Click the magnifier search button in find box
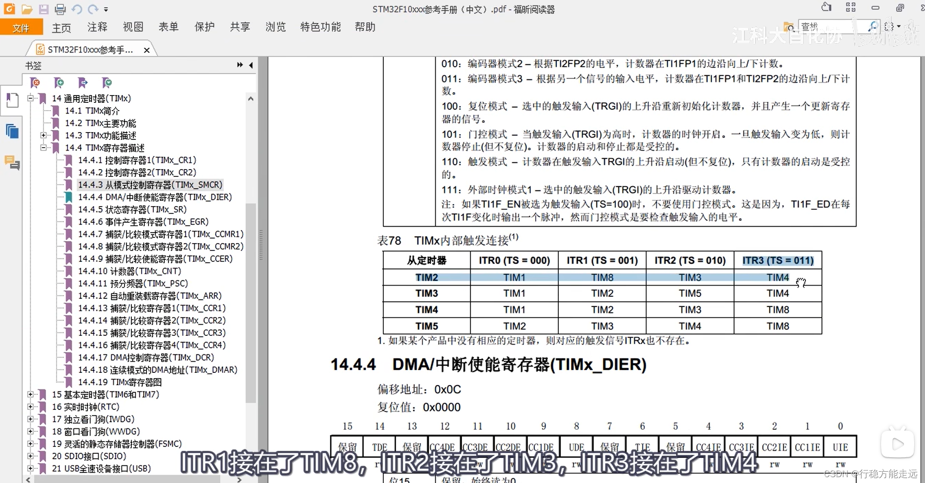 [872, 26]
